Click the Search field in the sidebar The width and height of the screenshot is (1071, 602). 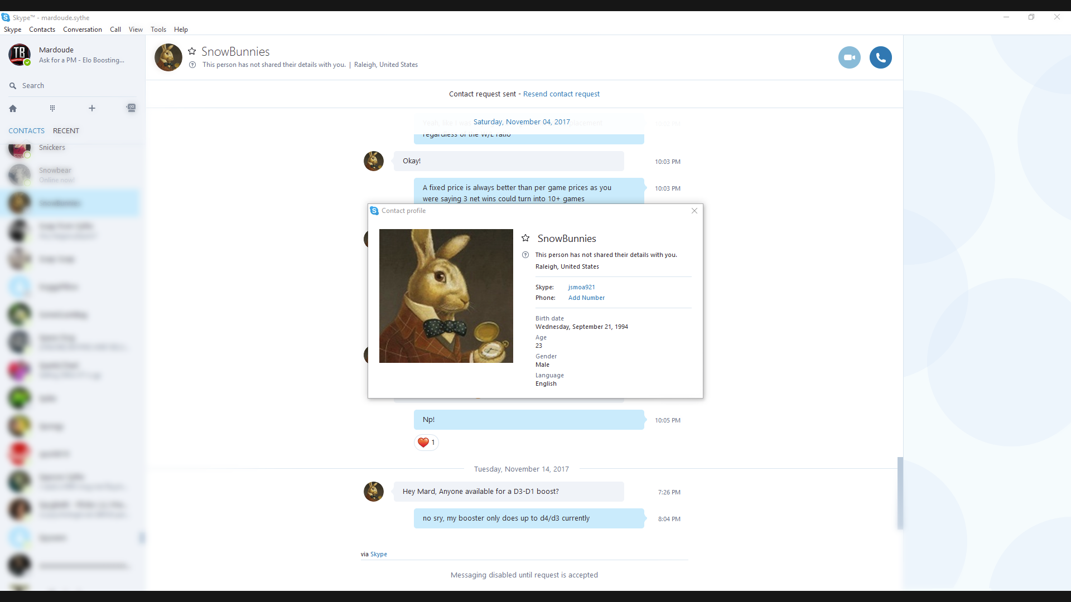point(73,86)
